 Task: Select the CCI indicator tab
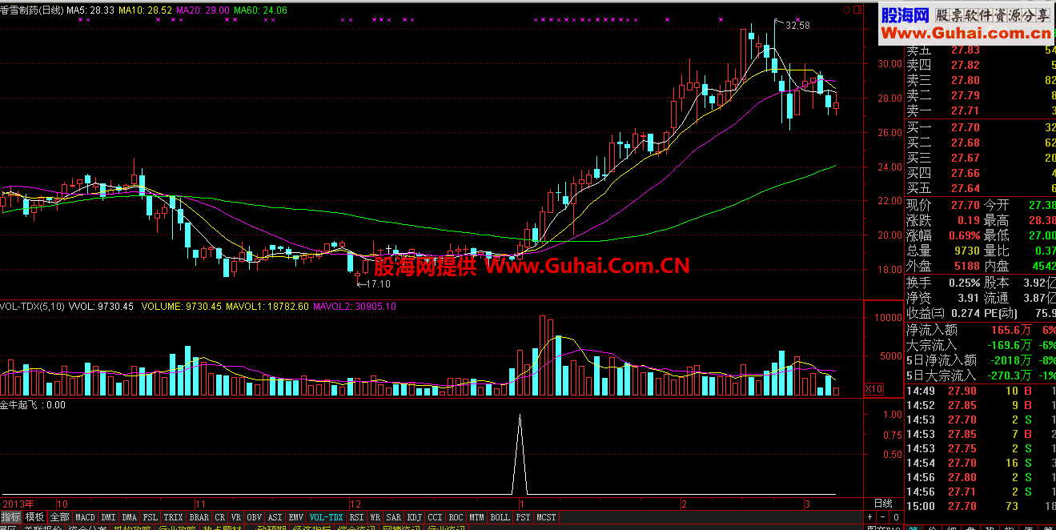(x=435, y=517)
